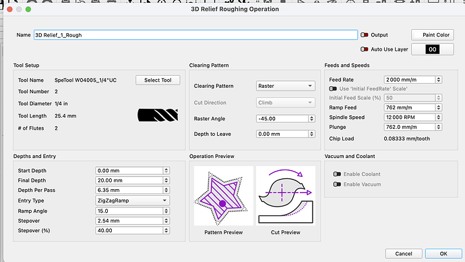
Task: Click the end mill tool image
Action: [158, 115]
